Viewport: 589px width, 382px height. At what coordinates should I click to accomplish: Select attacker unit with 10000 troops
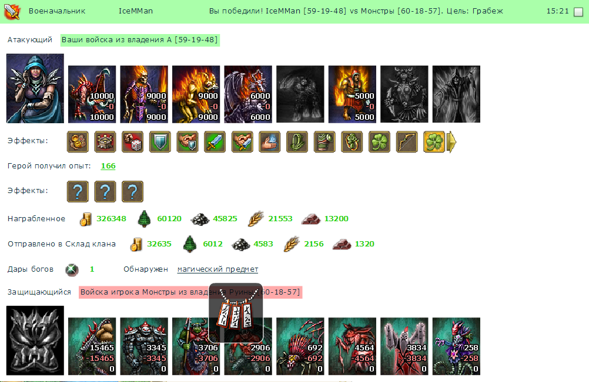(x=92, y=94)
